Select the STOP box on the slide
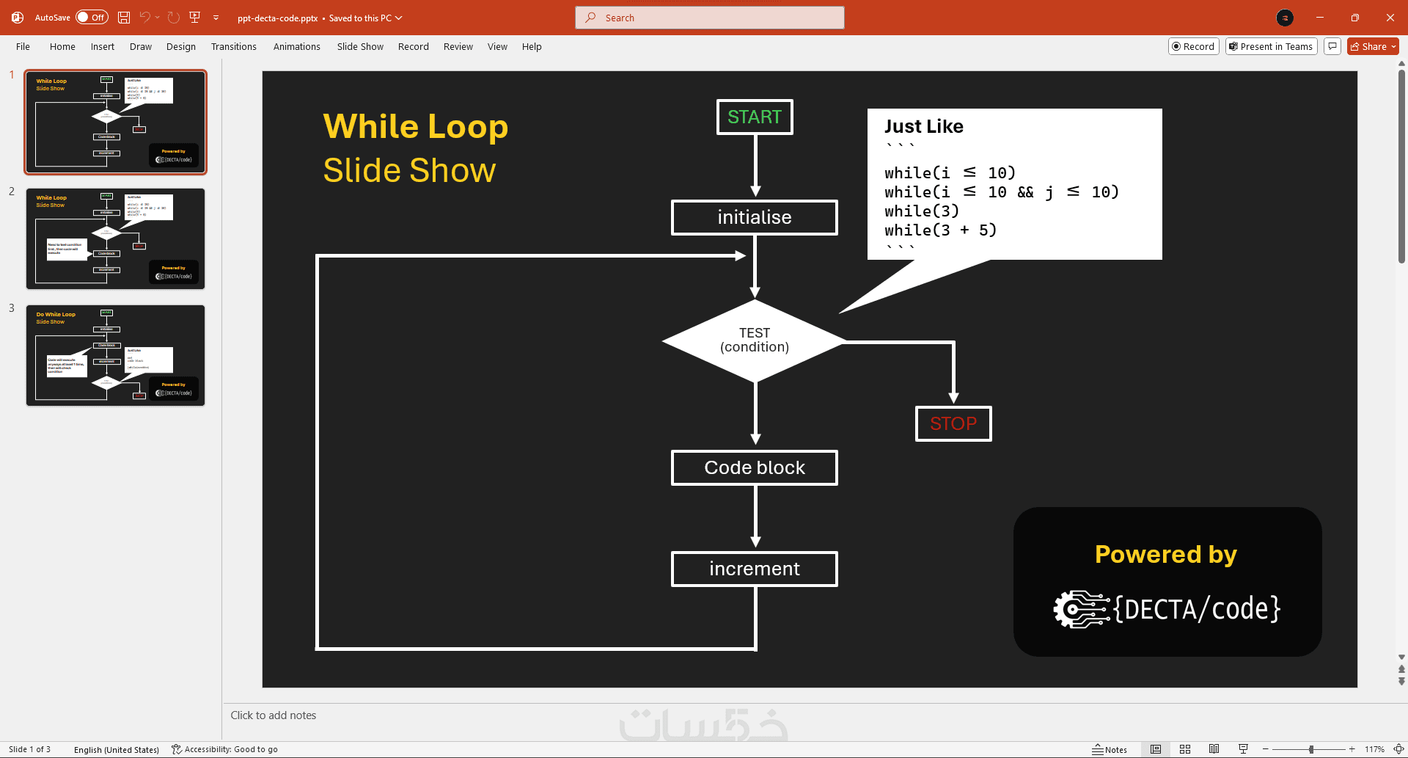Viewport: 1408px width, 758px height. 953,423
